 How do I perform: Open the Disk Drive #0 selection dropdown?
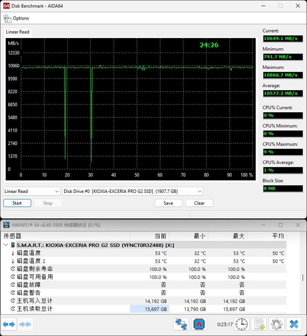point(133,191)
